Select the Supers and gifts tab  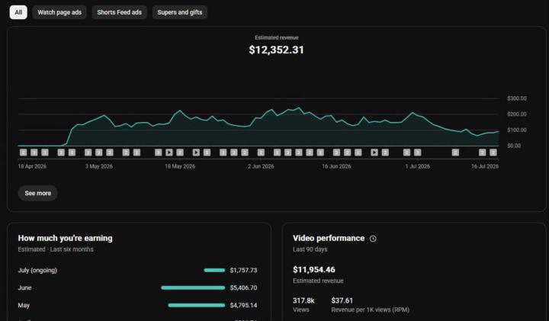point(180,12)
